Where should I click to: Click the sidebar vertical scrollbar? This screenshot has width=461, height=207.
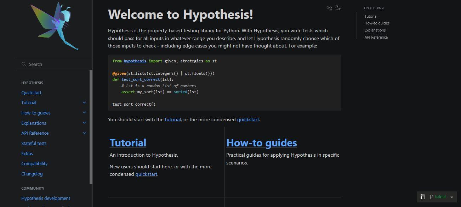point(91,127)
